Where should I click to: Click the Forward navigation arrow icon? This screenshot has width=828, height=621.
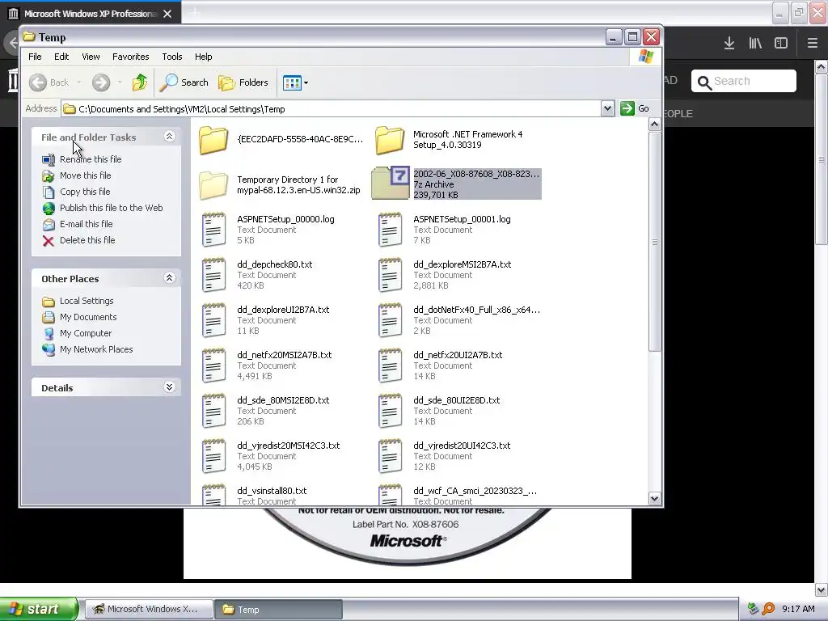[x=101, y=82]
